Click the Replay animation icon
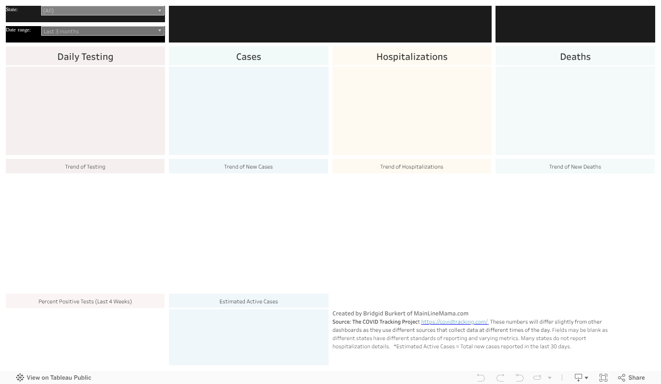The width and height of the screenshot is (661, 384). (537, 378)
